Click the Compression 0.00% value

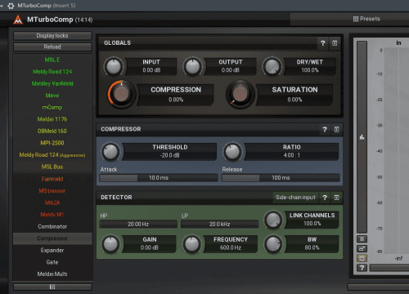click(176, 100)
